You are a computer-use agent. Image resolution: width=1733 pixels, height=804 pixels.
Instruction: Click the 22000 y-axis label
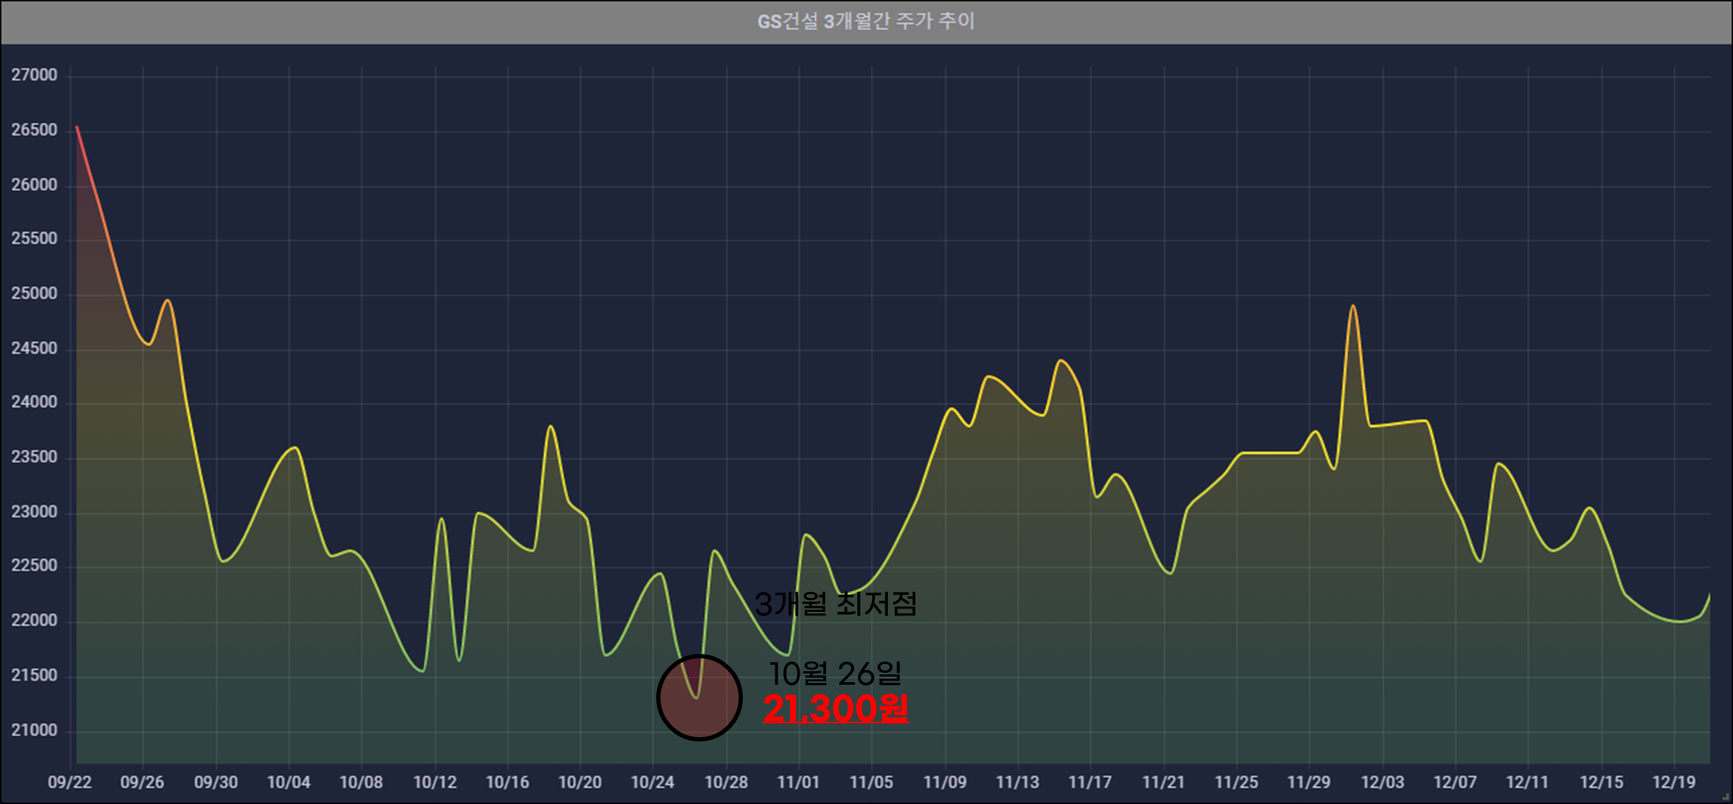[34, 621]
